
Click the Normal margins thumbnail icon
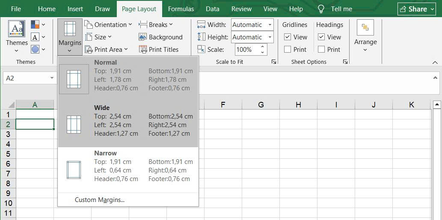coord(74,79)
